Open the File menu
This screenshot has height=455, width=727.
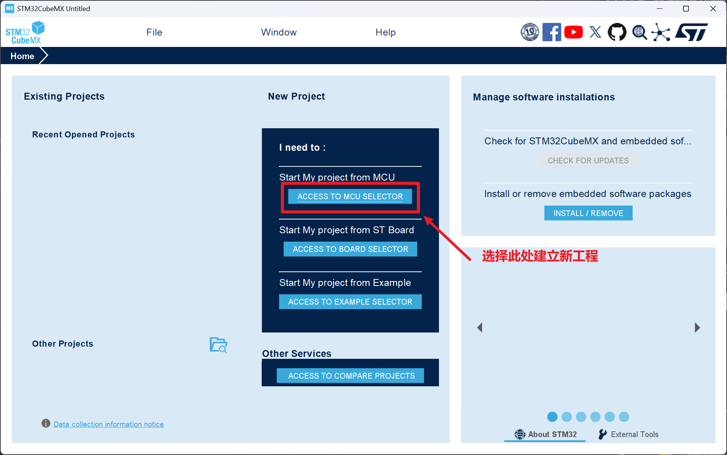[154, 32]
